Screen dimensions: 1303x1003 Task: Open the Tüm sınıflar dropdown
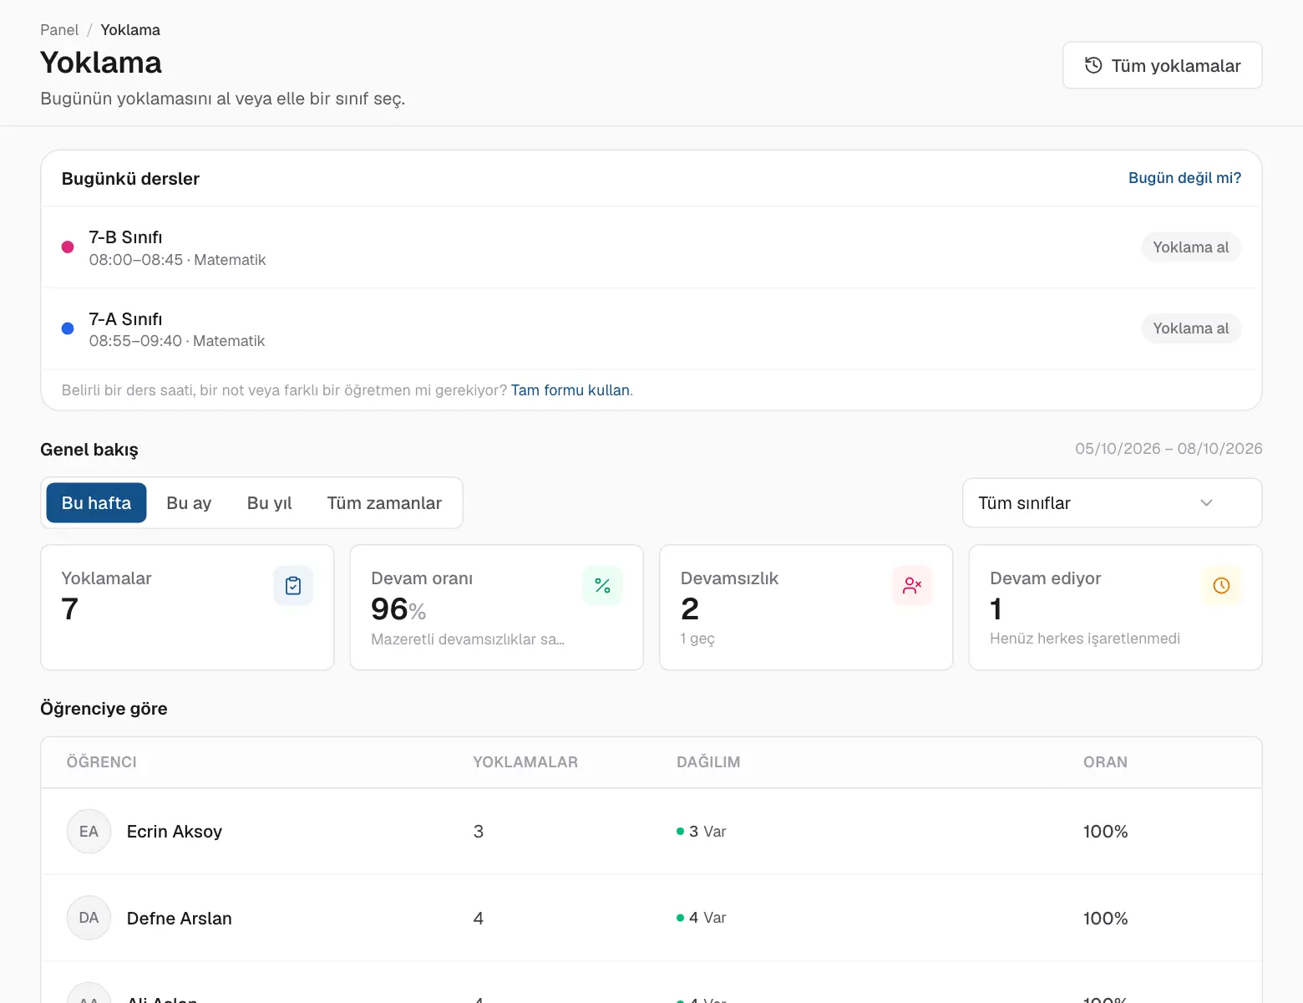[x=1112, y=503]
